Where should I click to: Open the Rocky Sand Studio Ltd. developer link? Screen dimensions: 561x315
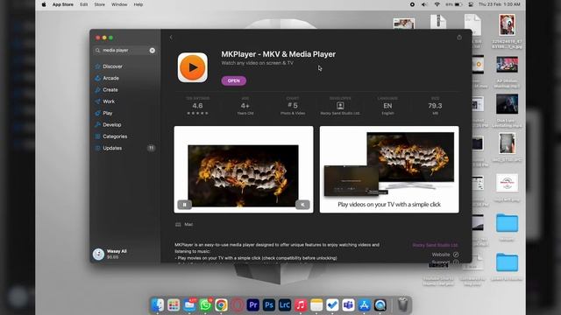(x=435, y=245)
